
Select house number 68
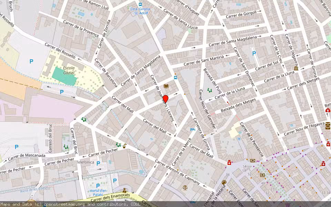point(143,150)
